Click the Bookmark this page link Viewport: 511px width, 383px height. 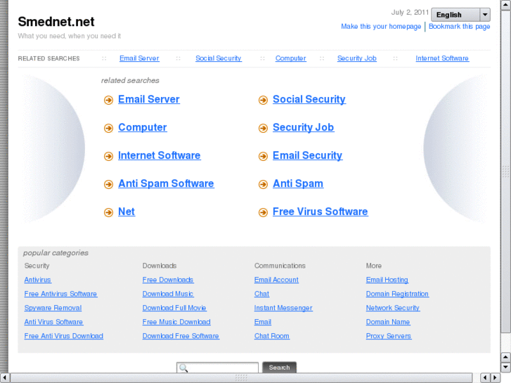[x=460, y=27]
